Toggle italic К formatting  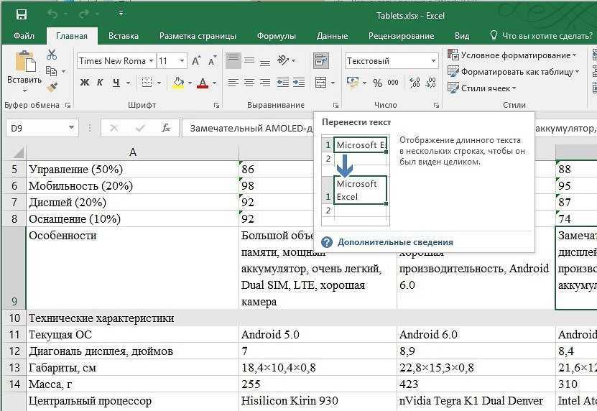100,83
